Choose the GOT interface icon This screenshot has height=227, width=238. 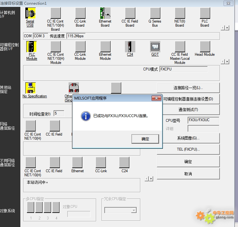pyautogui.click(x=155, y=47)
